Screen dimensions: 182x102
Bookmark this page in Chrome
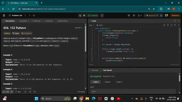(x=154, y=9)
